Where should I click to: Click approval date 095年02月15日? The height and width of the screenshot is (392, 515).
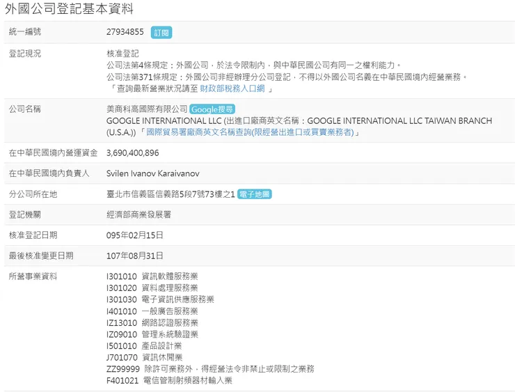[x=134, y=235]
